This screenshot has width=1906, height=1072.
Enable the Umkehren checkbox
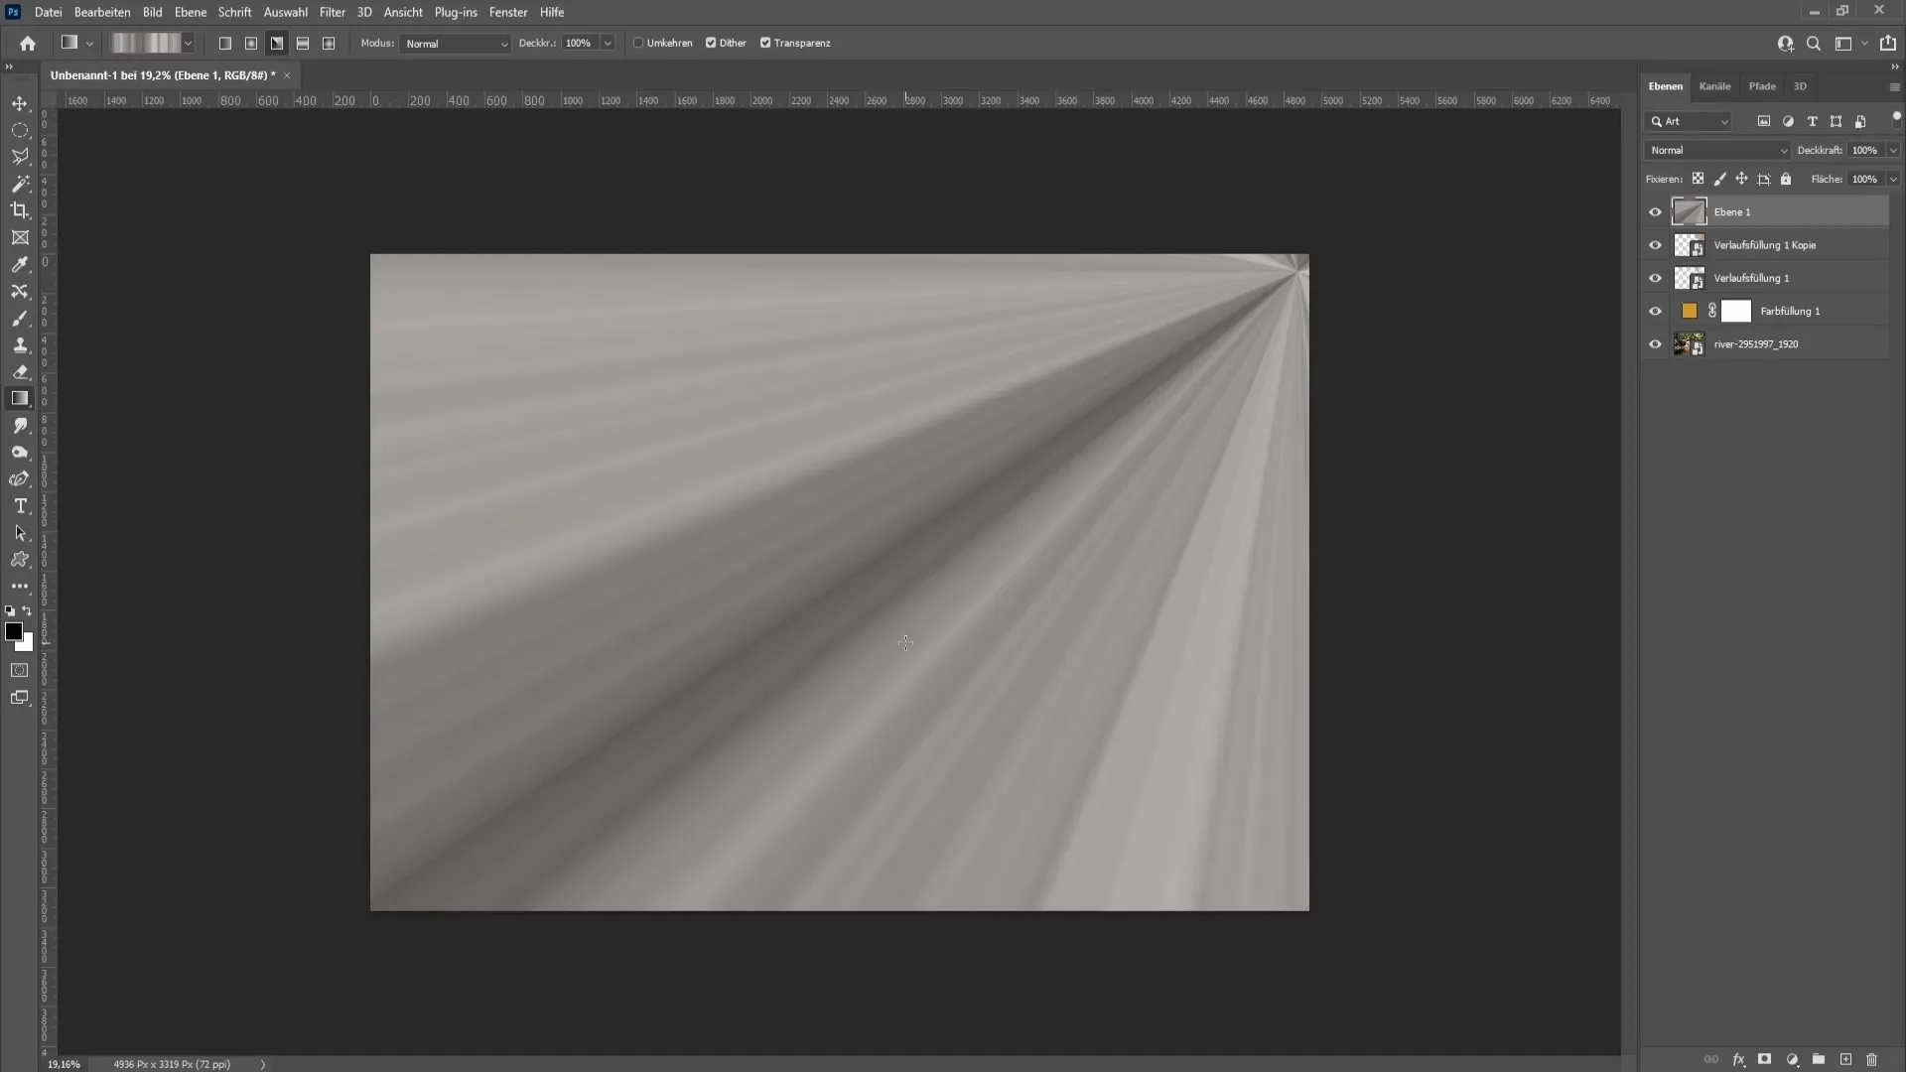click(x=637, y=44)
